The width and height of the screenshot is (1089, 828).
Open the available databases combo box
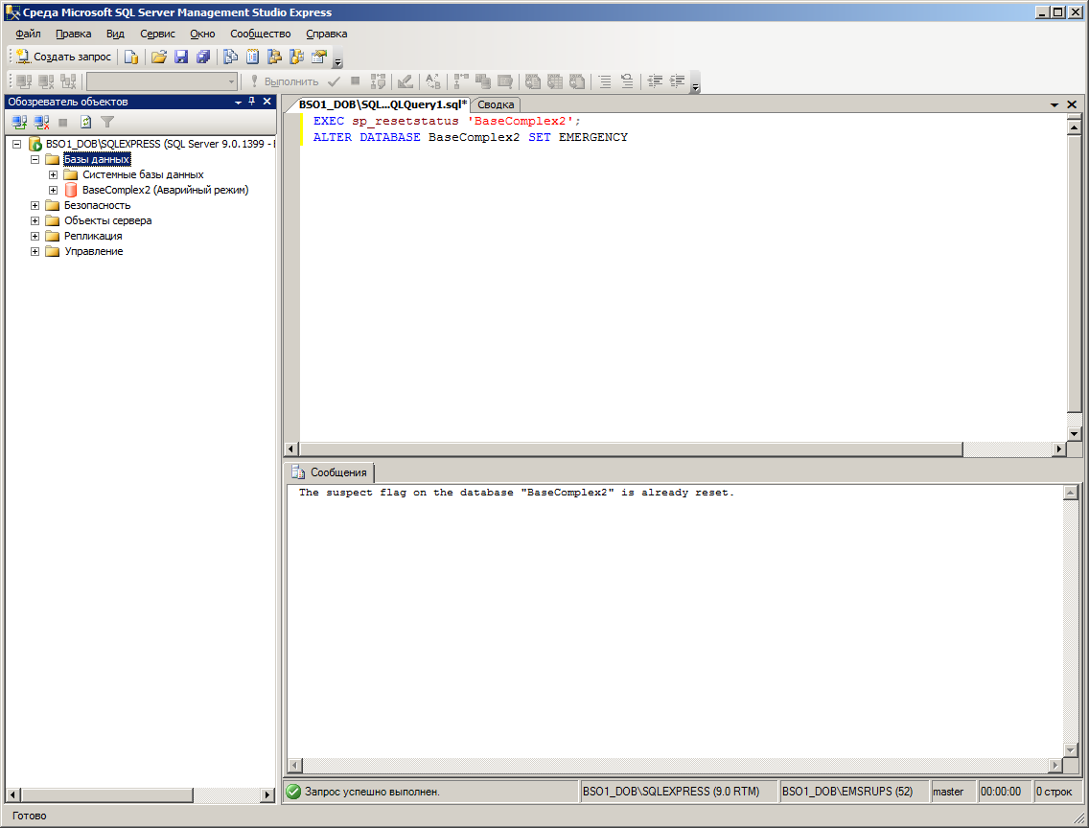click(162, 81)
